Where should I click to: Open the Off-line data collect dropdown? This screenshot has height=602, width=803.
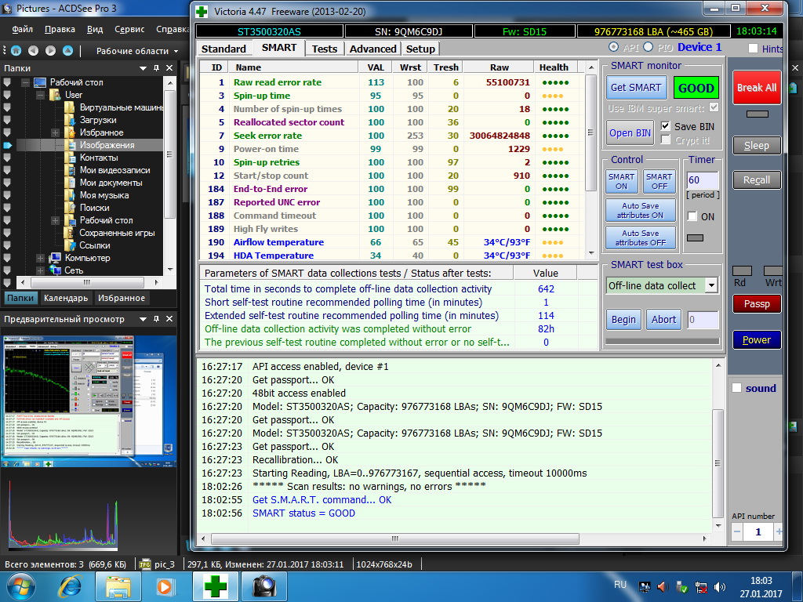[x=711, y=285]
